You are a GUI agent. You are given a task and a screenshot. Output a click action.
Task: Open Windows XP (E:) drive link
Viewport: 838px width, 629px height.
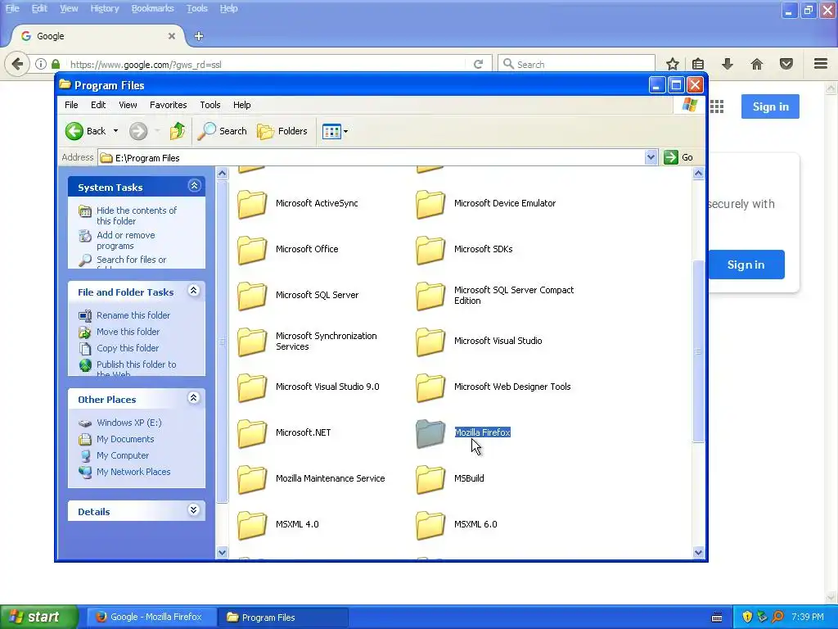click(128, 423)
